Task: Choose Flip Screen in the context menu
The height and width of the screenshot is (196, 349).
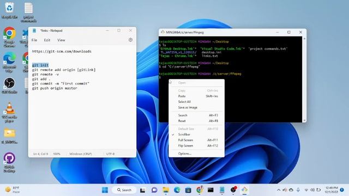Action: (196, 146)
